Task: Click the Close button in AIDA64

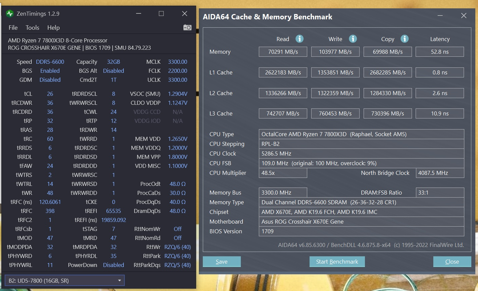Action: pyautogui.click(x=452, y=262)
